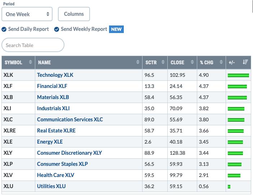The height and width of the screenshot is (196, 253).
Task: Sort table by NAME column arrows
Action: pos(137,62)
